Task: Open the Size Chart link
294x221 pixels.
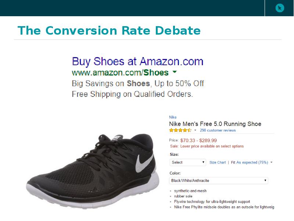Action: pyautogui.click(x=218, y=162)
